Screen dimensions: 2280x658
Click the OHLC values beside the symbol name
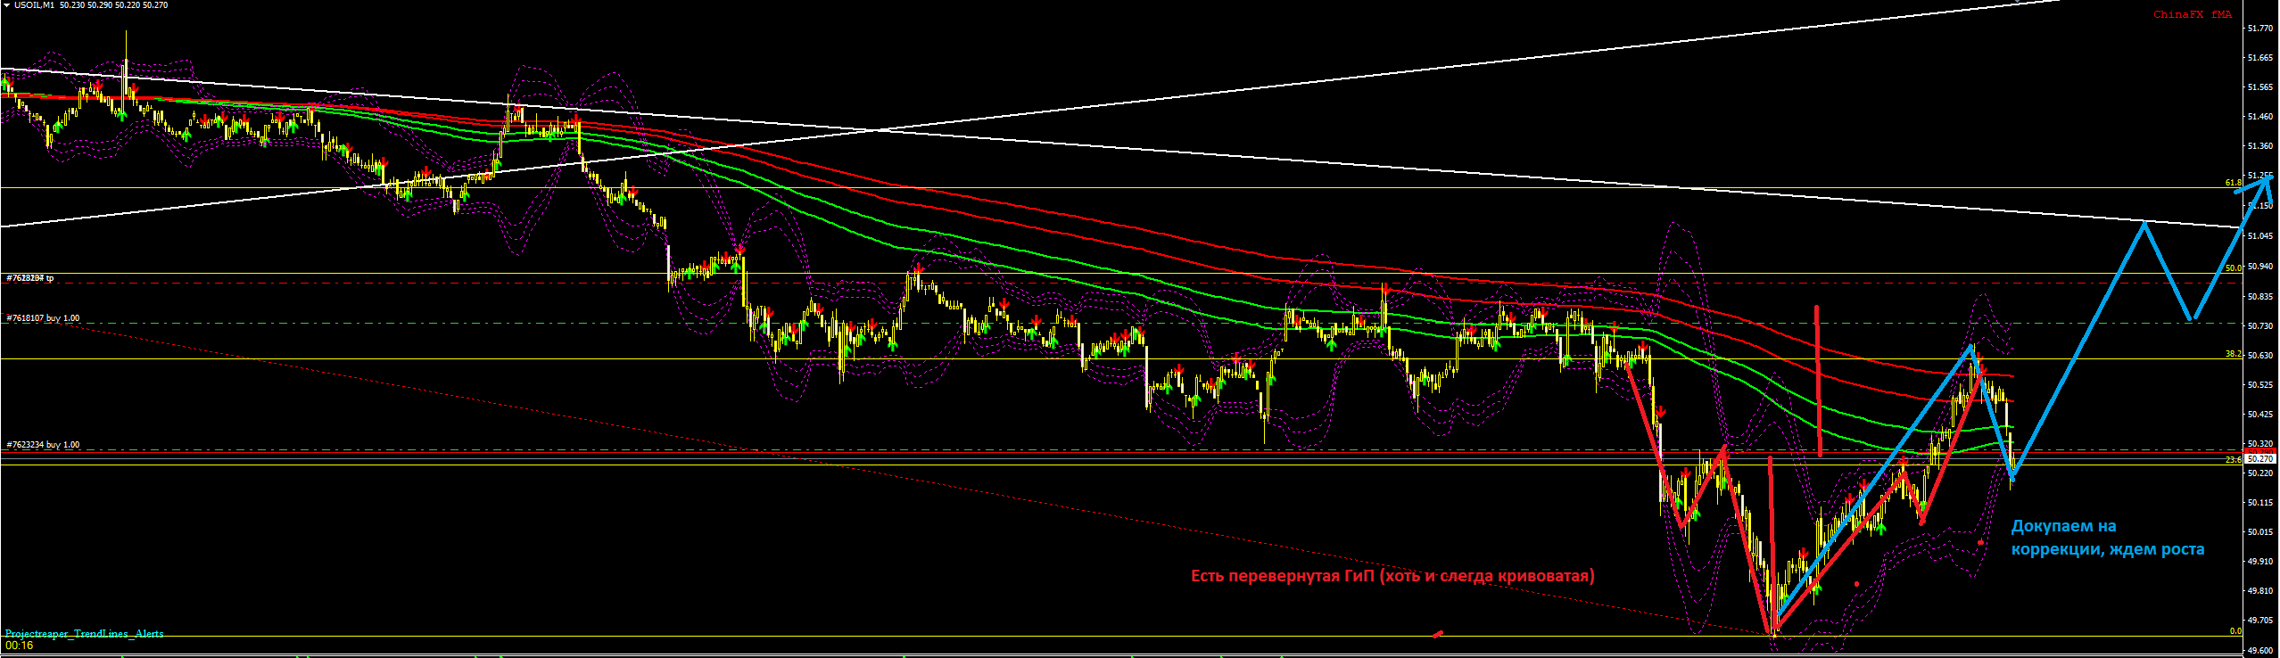(x=114, y=5)
